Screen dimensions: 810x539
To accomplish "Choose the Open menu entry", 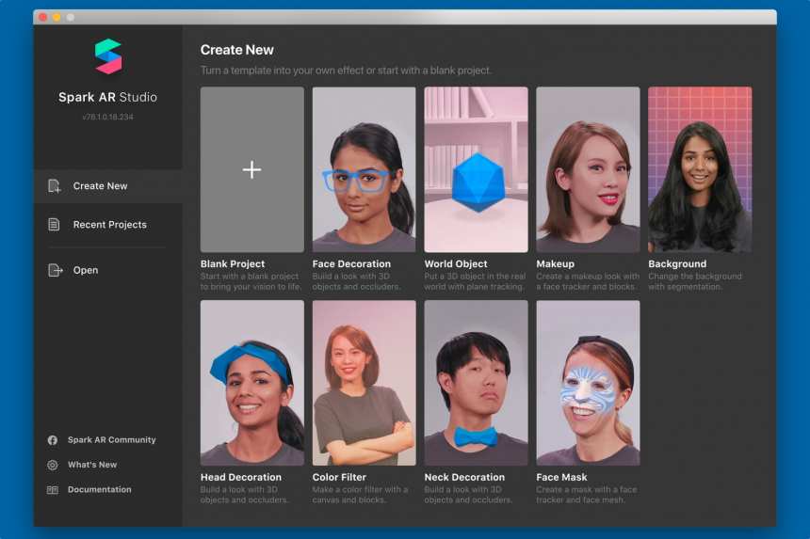I will 86,270.
